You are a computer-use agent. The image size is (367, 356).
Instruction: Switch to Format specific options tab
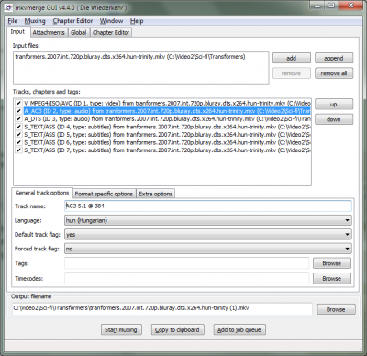click(104, 194)
